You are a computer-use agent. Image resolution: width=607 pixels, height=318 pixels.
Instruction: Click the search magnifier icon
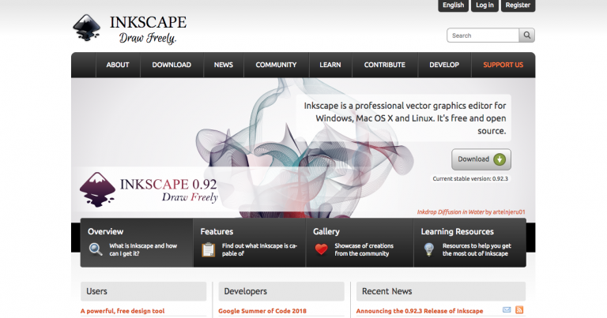(527, 36)
